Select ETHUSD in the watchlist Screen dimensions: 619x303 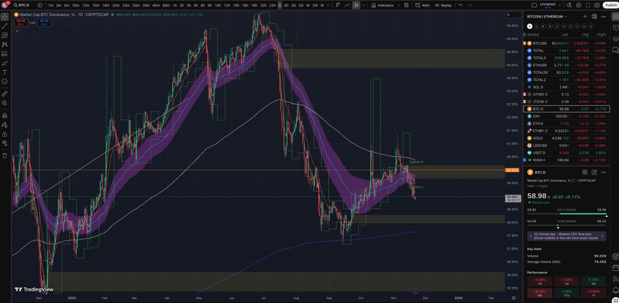566,66
